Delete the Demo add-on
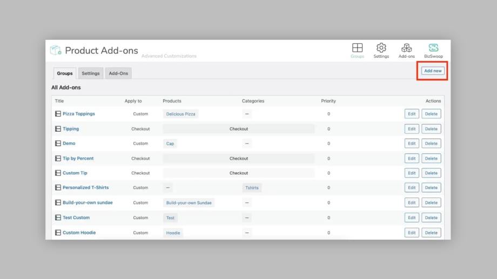The image size is (497, 279). pyautogui.click(x=431, y=144)
